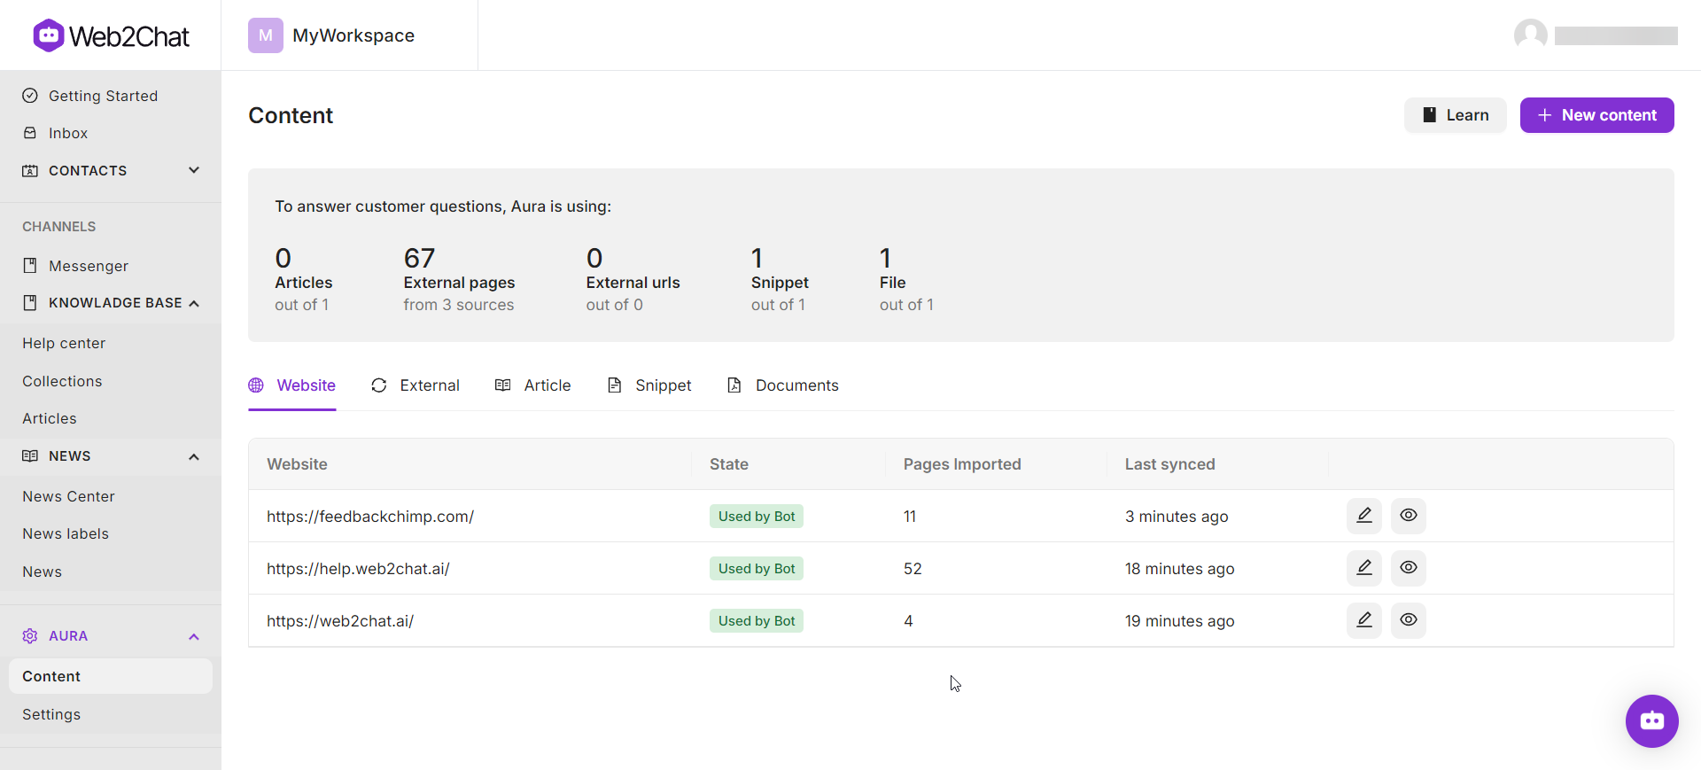View pages for web2chat.ai with eye icon
1701x770 pixels.
point(1409,620)
